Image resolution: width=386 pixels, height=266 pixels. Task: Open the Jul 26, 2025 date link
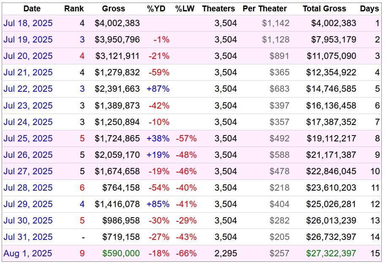(28, 155)
